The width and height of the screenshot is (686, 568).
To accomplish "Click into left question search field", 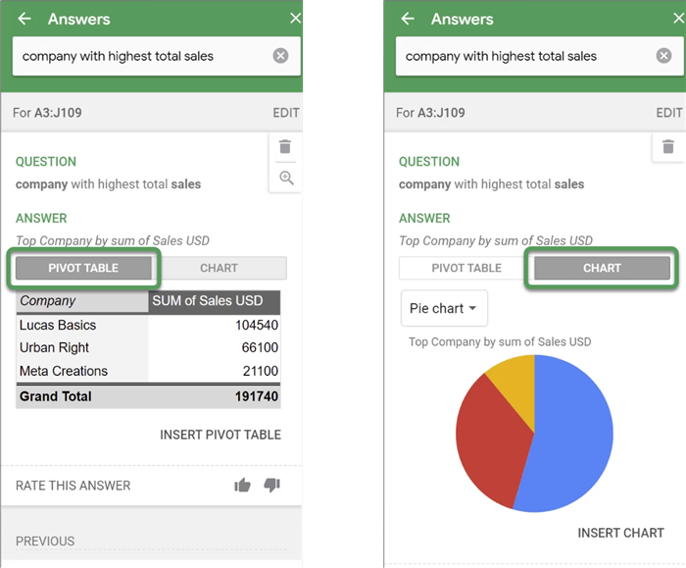I will coord(137,56).
